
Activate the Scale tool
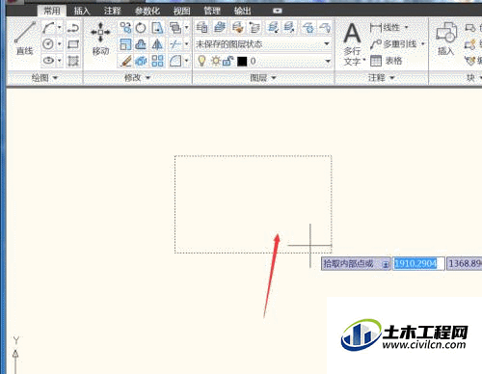point(125,44)
